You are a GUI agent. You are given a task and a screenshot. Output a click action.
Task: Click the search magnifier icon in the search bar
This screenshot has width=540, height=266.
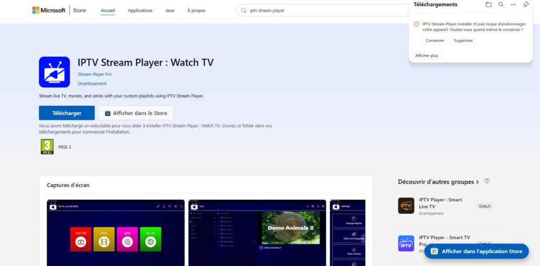244,11
